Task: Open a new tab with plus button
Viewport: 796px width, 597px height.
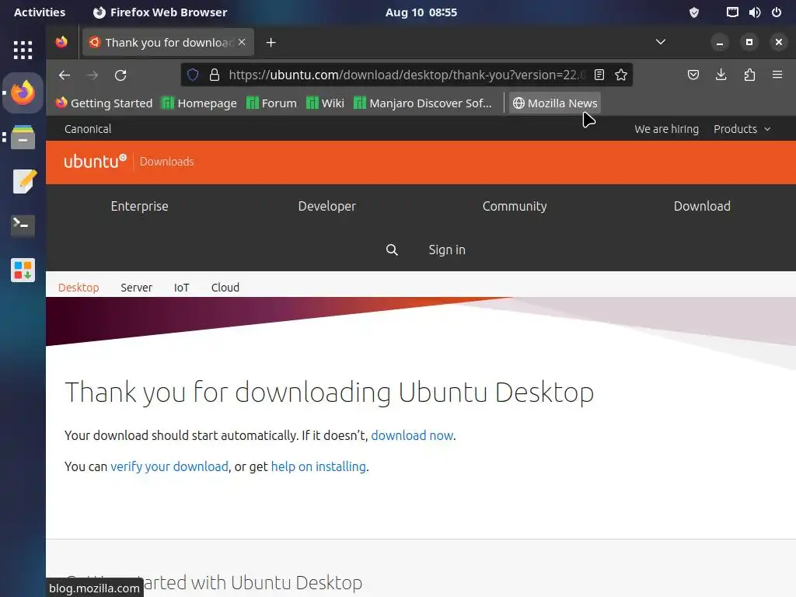Action: [x=271, y=43]
